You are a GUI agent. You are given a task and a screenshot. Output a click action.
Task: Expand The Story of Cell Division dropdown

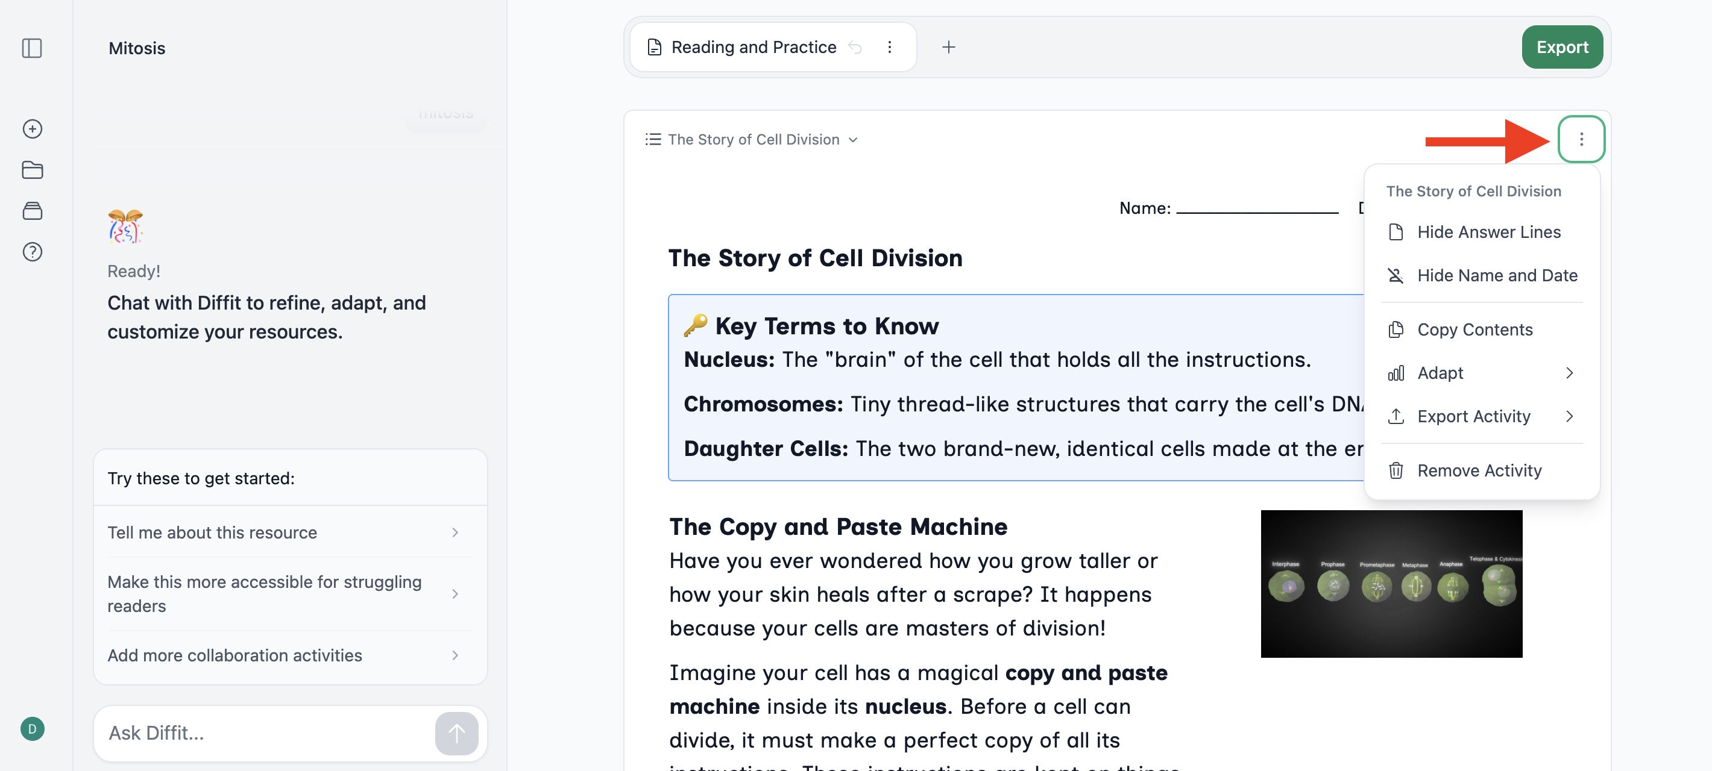pyautogui.click(x=752, y=140)
